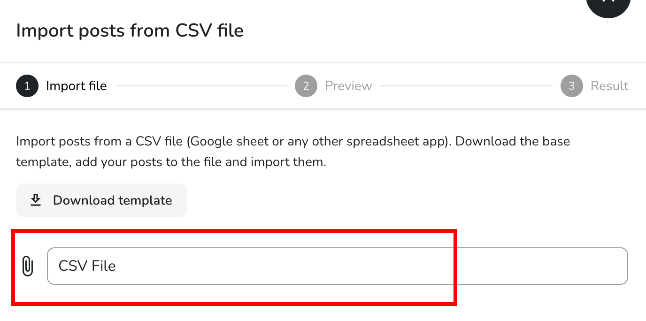Screen dimensions: 646x321
Task: Click the 'Download template' text label
Action: pyautogui.click(x=112, y=200)
